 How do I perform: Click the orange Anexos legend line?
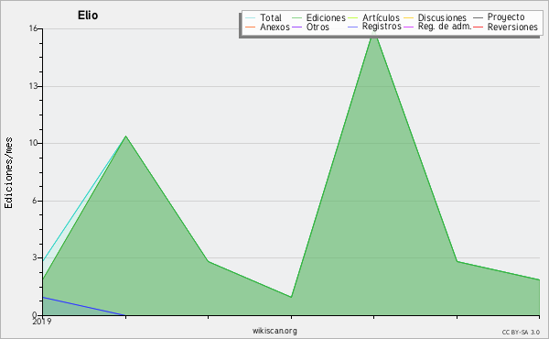click(251, 27)
